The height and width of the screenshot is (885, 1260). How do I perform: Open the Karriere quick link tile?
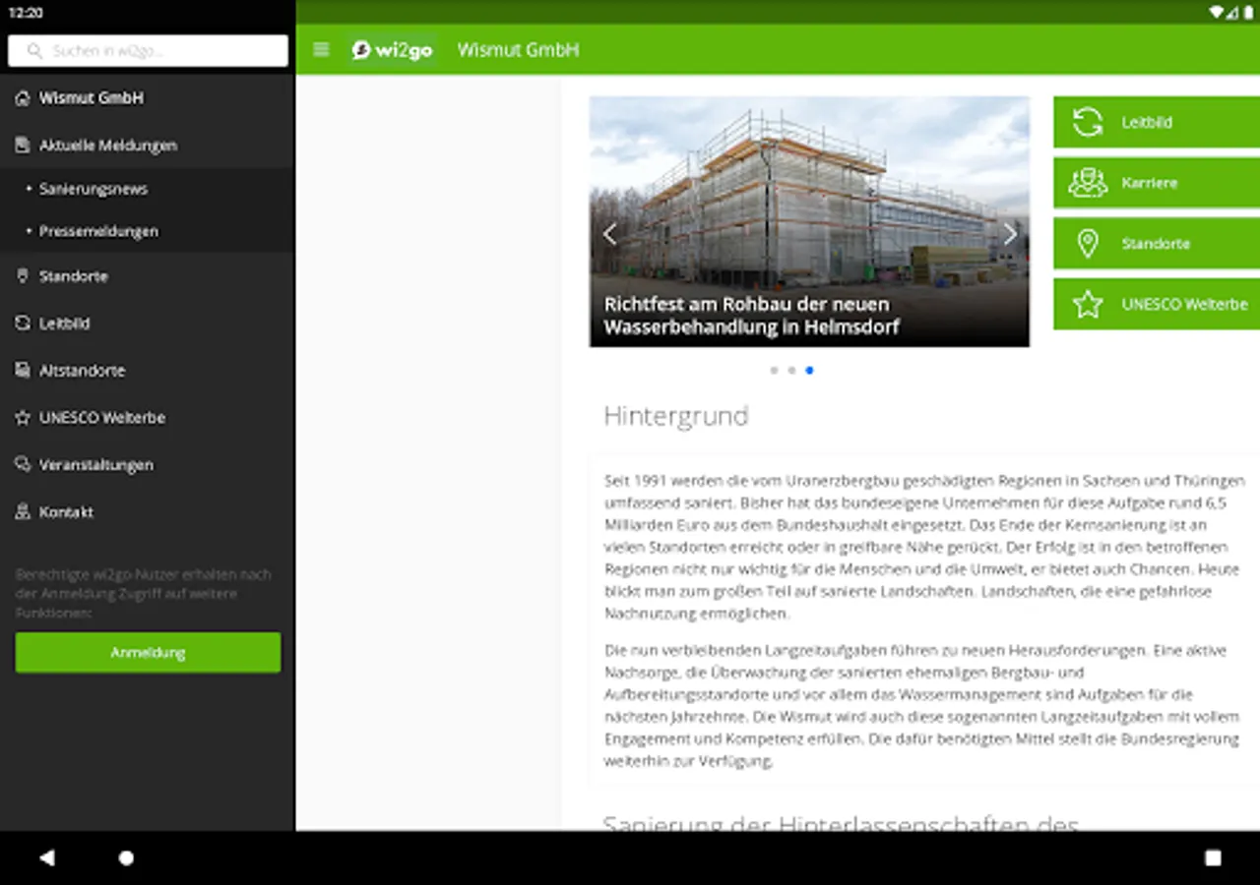click(x=1157, y=183)
